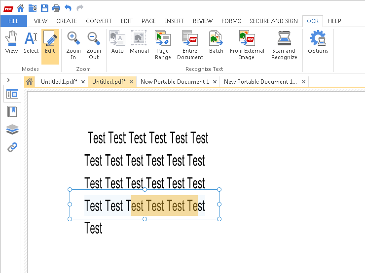The width and height of the screenshot is (365, 273).
Task: Switch to the INSERT ribbon tab
Action: coord(174,21)
